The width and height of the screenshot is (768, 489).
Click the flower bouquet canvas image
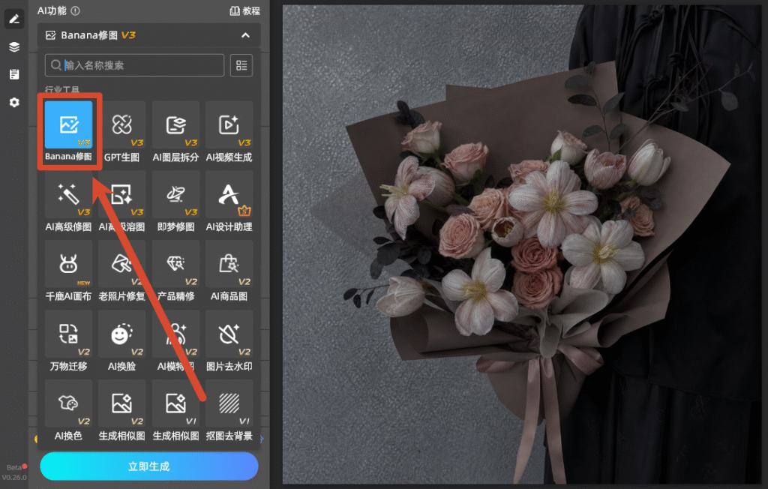[522, 244]
